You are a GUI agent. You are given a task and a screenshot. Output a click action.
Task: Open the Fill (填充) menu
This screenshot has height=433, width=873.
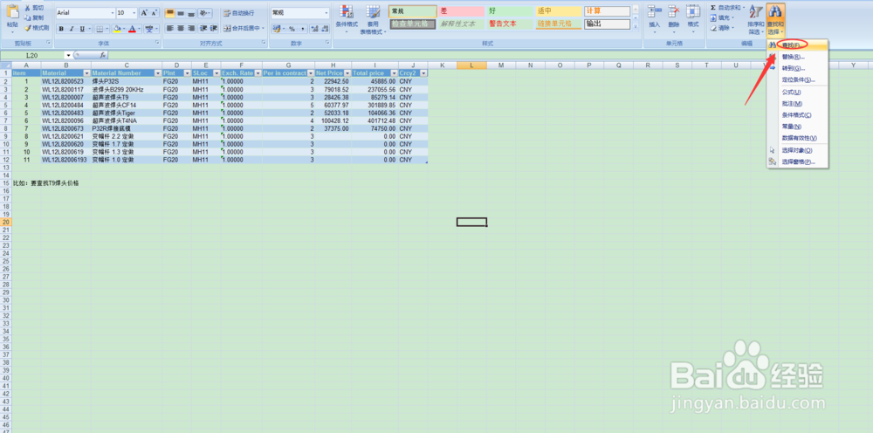click(x=722, y=17)
